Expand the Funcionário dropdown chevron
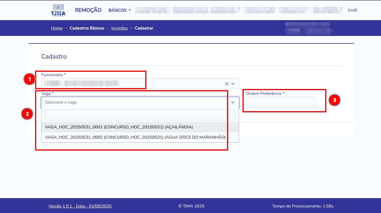This screenshot has width=381, height=213. coord(233,84)
